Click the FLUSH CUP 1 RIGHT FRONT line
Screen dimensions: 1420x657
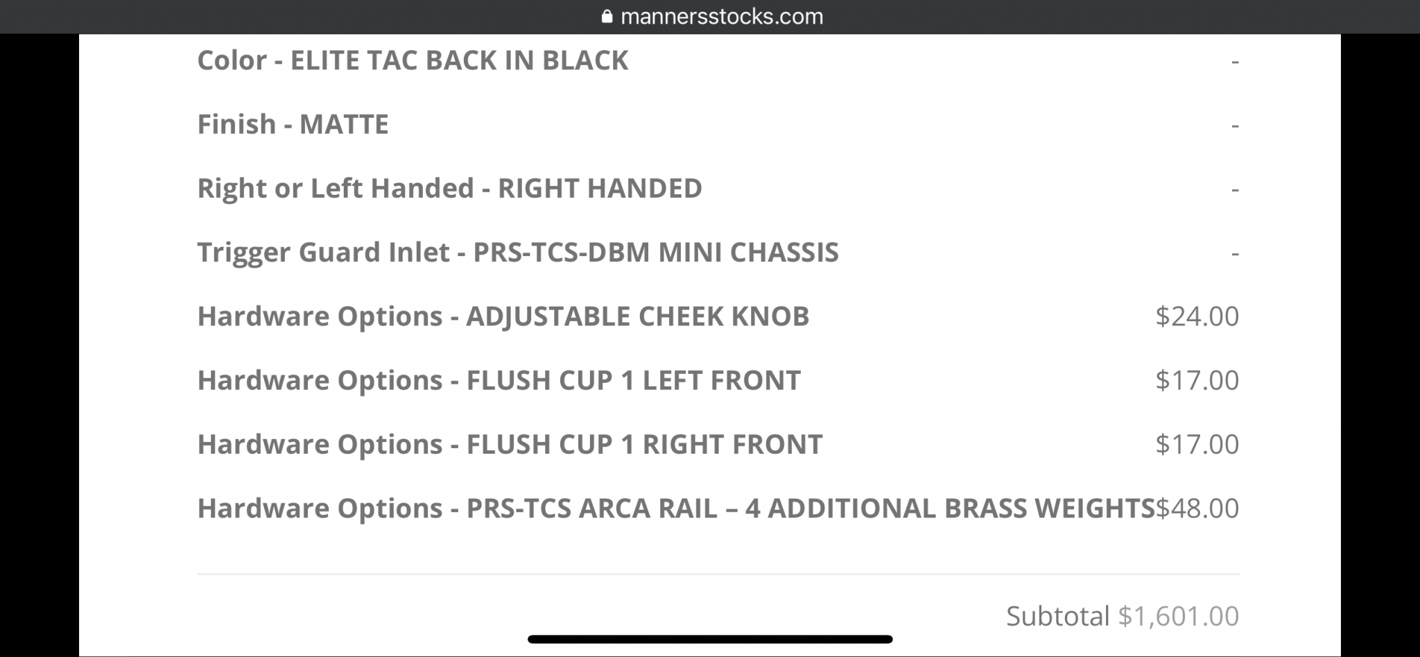(510, 444)
